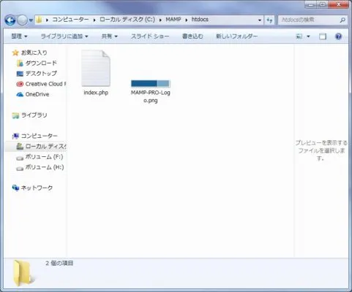
Task: Click 書き込む toolbar button
Action: point(192,36)
